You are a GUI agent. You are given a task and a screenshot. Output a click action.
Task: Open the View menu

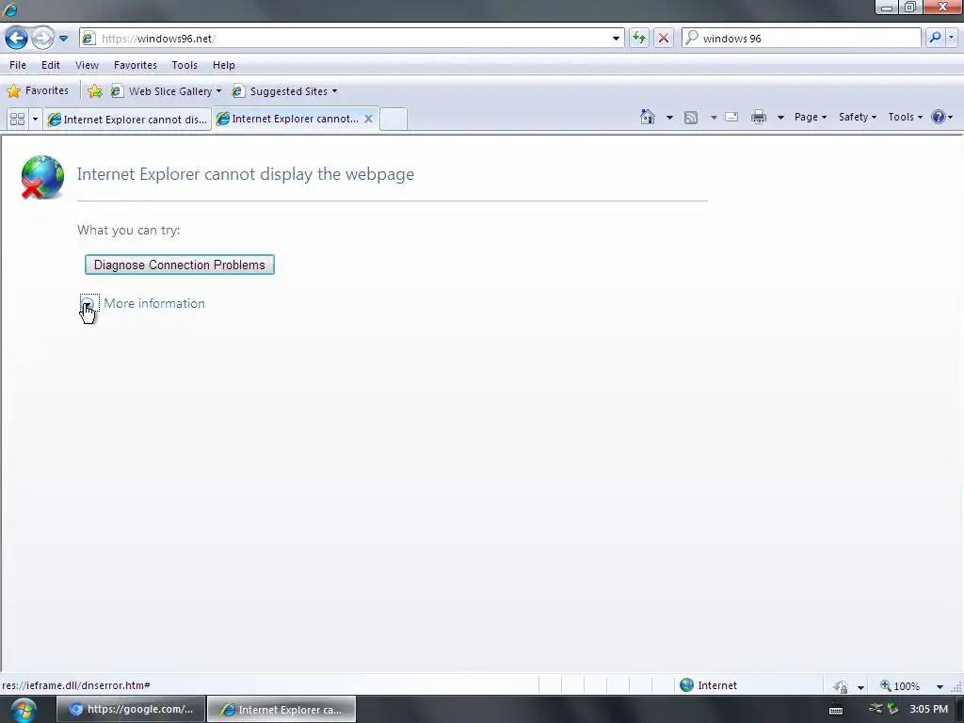[x=87, y=65]
